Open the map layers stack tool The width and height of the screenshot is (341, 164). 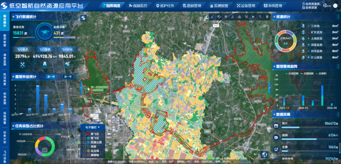click(226, 17)
